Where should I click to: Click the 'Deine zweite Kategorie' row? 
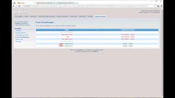pyautogui.click(x=97, y=41)
